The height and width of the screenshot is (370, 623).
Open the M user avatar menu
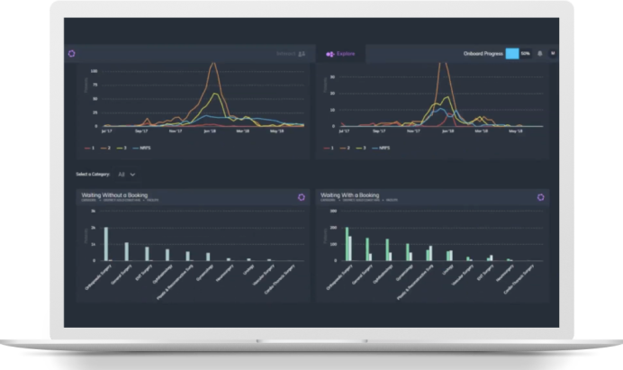(x=553, y=54)
